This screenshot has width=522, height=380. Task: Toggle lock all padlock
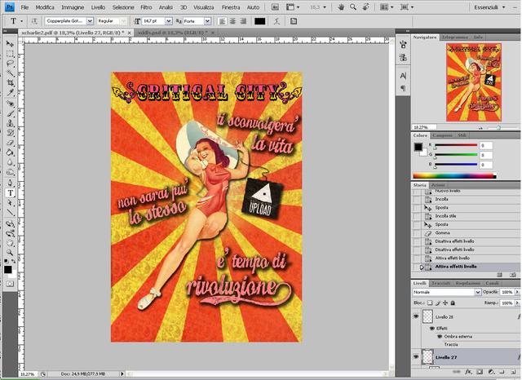coord(453,303)
